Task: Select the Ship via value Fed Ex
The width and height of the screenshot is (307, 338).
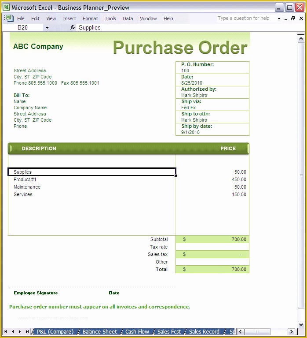Action: (188, 108)
